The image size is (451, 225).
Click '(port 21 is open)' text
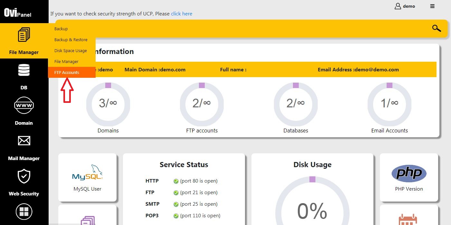(199, 193)
